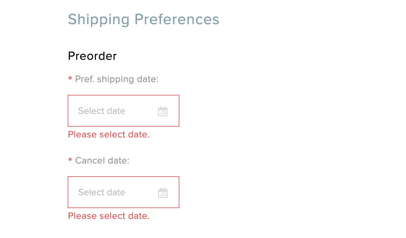Select the "Shipping Preferences" heading
This screenshot has width=406, height=238.
click(x=143, y=19)
